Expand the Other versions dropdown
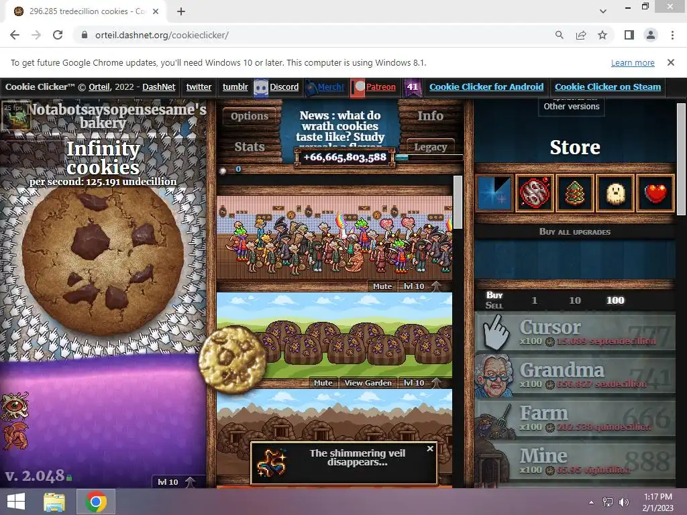This screenshot has width=687, height=515. 572,107
